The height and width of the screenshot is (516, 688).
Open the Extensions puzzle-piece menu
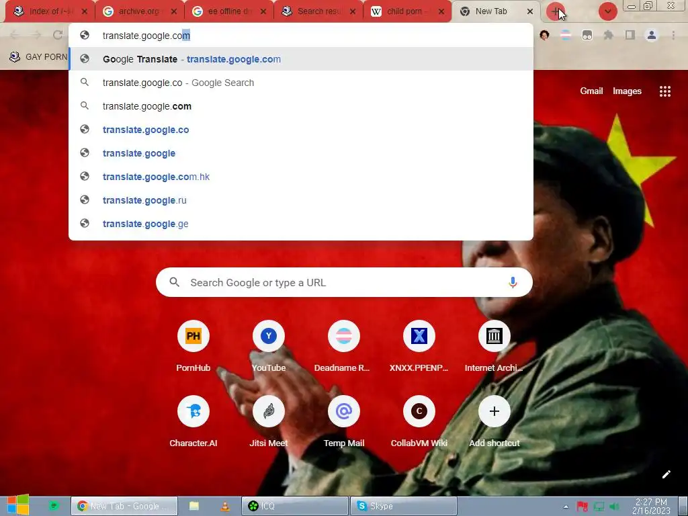pyautogui.click(x=609, y=35)
